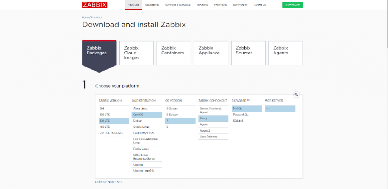Select Zabbix version 6.4
This screenshot has height=189, width=388.
(114, 108)
